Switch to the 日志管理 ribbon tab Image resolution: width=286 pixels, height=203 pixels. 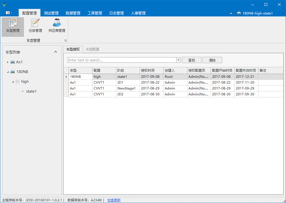117,13
